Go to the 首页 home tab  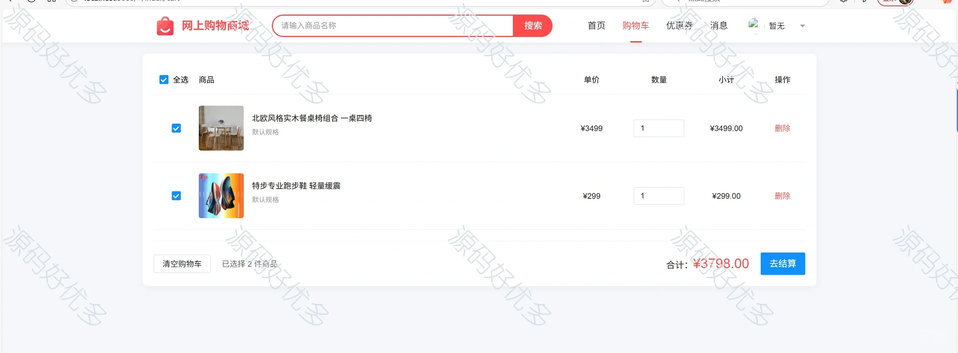pos(596,25)
